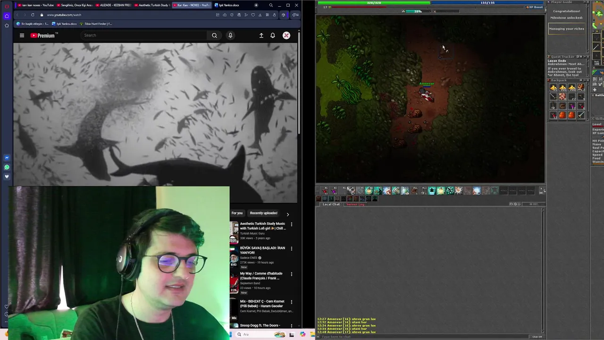Open new browser tab with plus button

coord(256,5)
